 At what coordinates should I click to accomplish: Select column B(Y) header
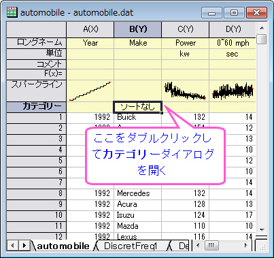point(138,29)
